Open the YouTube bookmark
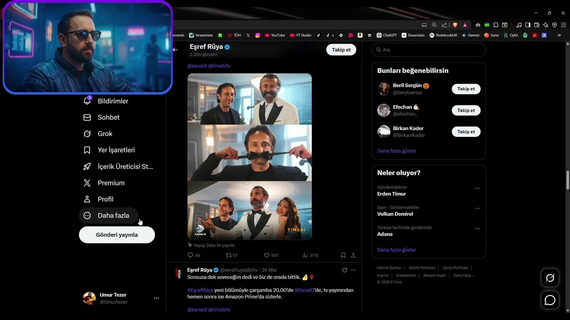This screenshot has height=320, width=570. (275, 35)
